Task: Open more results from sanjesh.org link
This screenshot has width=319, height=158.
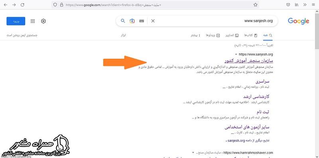Action: pos(247,141)
